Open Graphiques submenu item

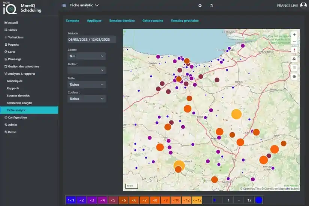(x=15, y=81)
